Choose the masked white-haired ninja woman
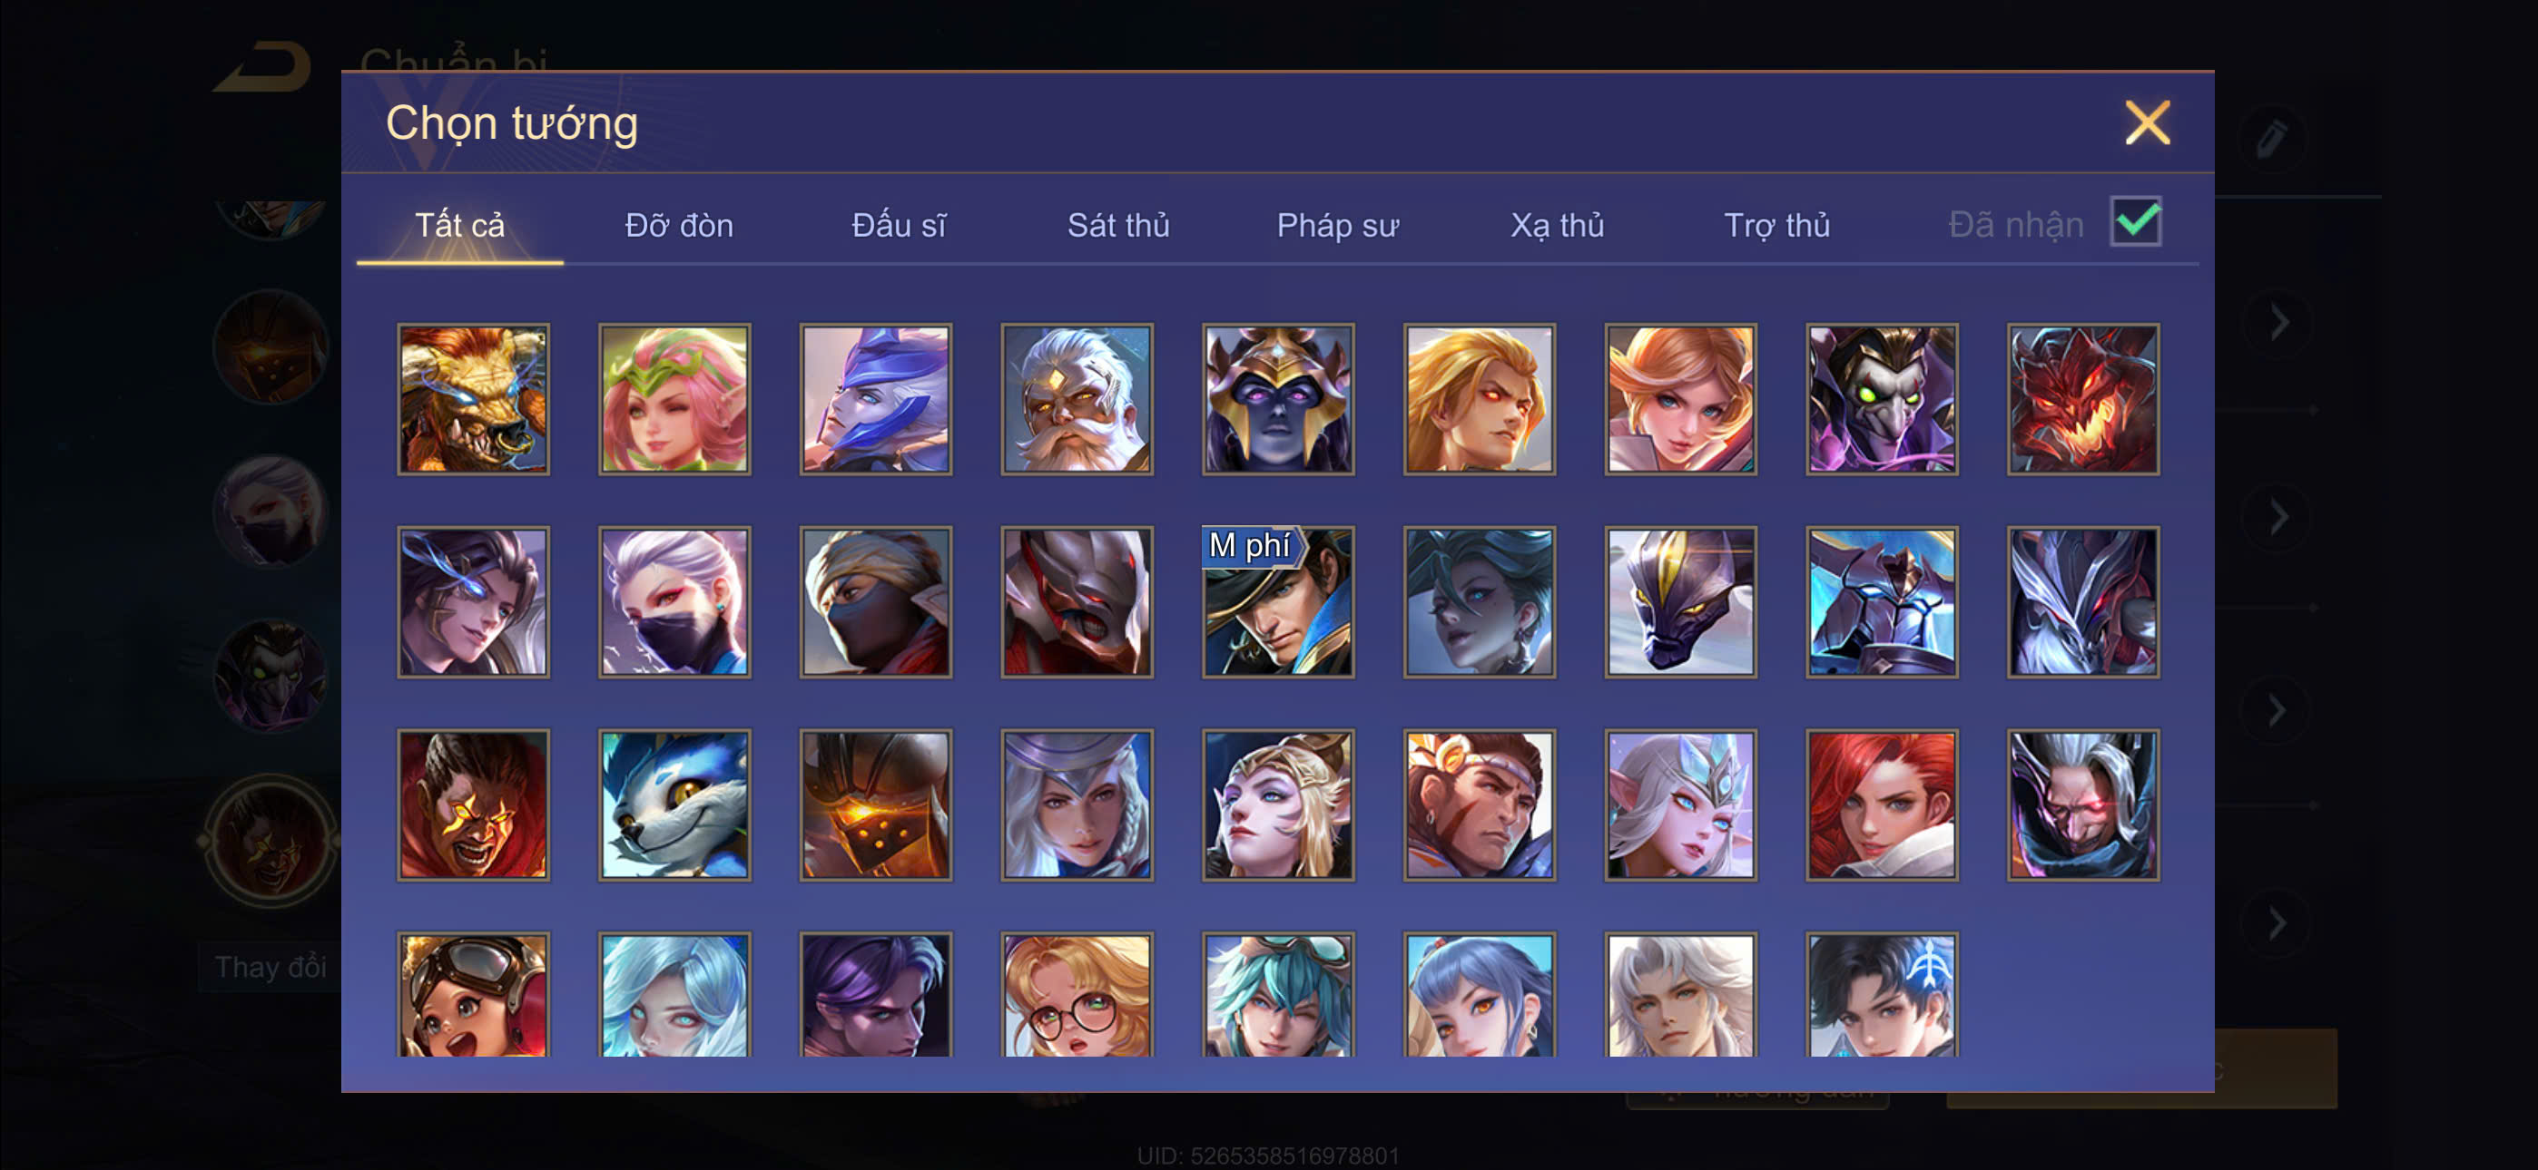The width and height of the screenshot is (2538, 1170). (674, 601)
